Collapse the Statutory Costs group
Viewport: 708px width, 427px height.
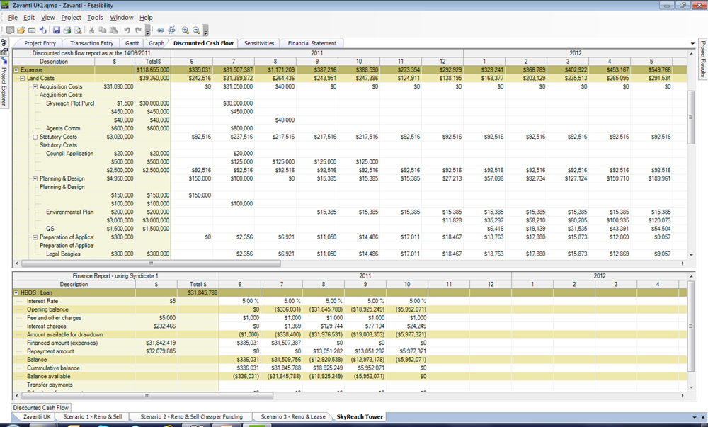(x=35, y=137)
